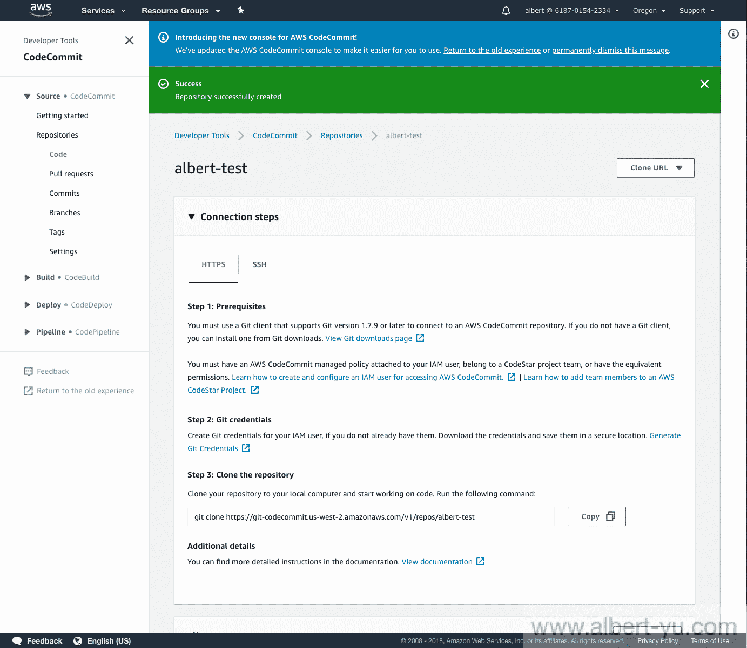This screenshot has width=747, height=648.
Task: Click the globe icon beside English (US)
Action: 78,641
